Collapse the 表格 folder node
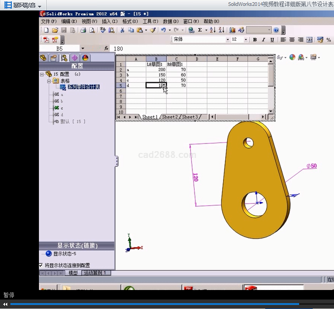The height and width of the screenshot is (309, 334). tap(49, 81)
